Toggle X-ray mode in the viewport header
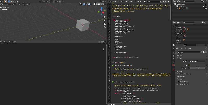The height and width of the screenshot is (105, 208). (x=94, y=4)
